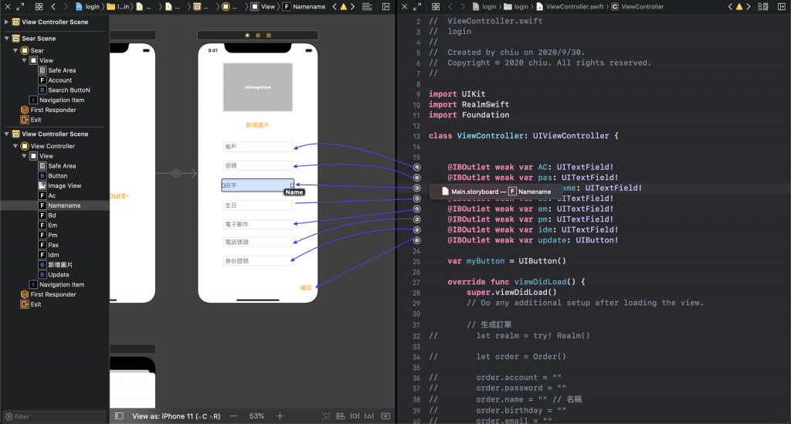Select 密碼 text field on canvas
Viewport: 791px width, 424px height.
click(x=257, y=166)
